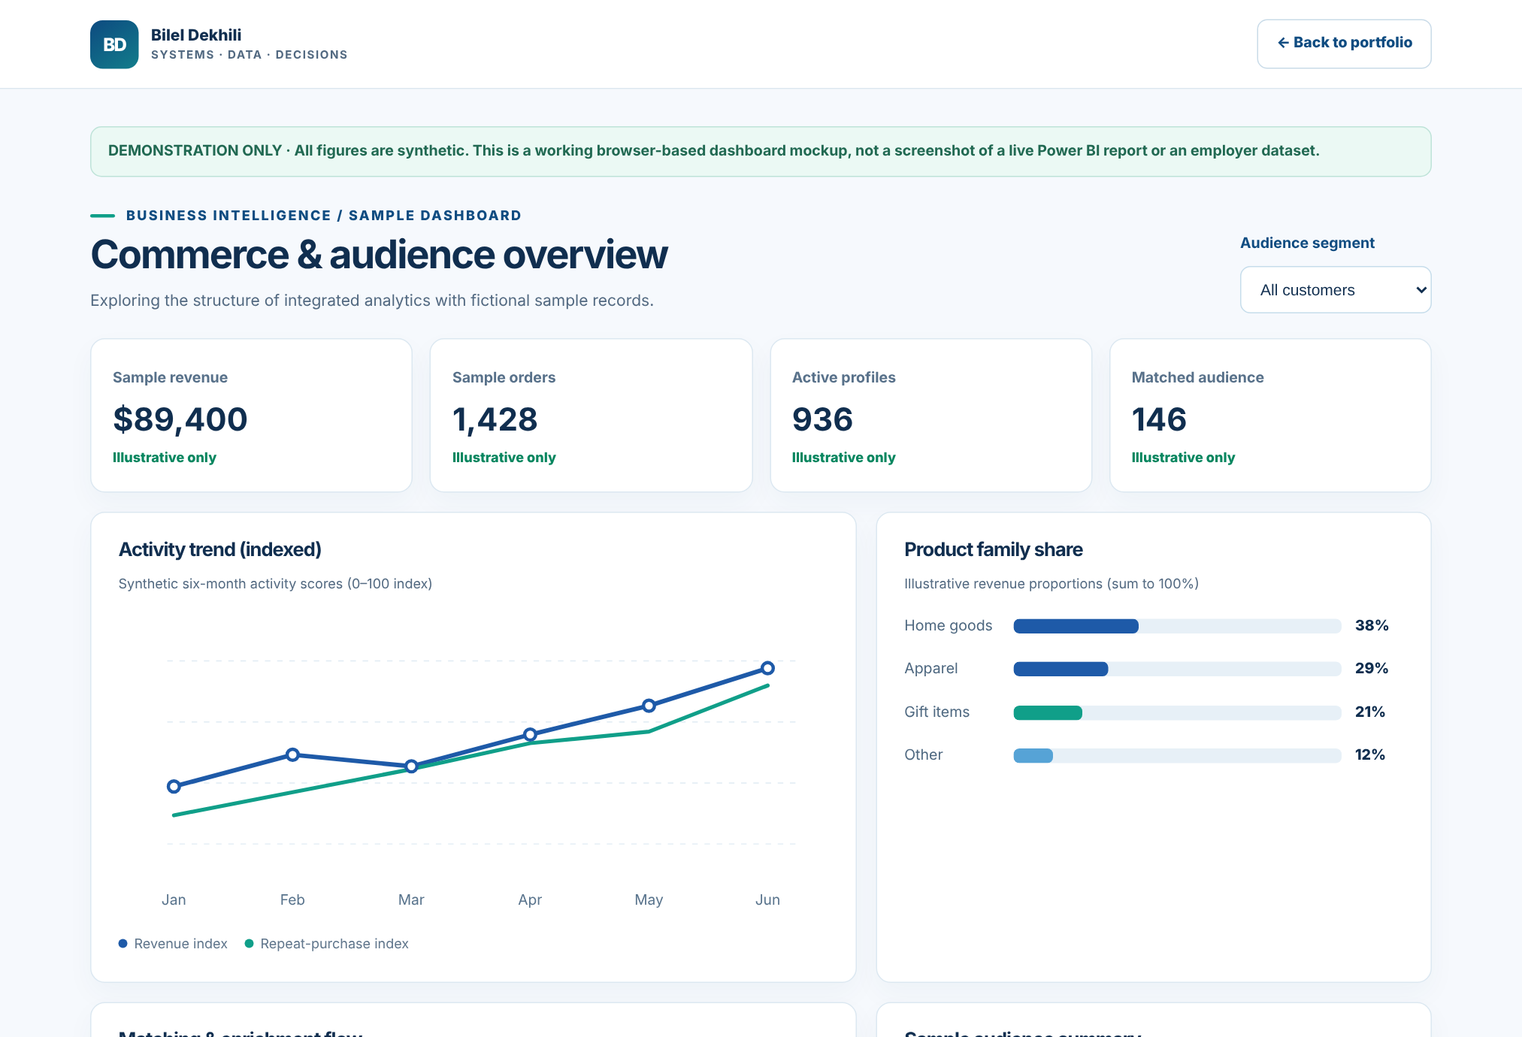Click the Product family share heading

994,550
